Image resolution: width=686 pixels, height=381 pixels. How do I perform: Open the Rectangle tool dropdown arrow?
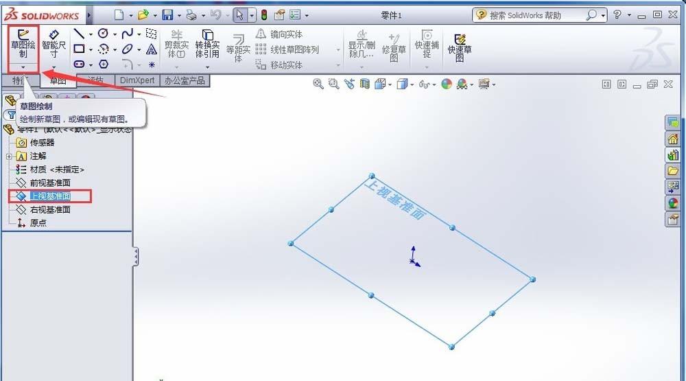click(x=91, y=49)
